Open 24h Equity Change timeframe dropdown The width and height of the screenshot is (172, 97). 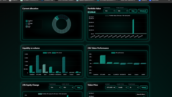(55, 87)
